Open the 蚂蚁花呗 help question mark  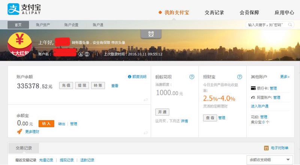click(192, 77)
